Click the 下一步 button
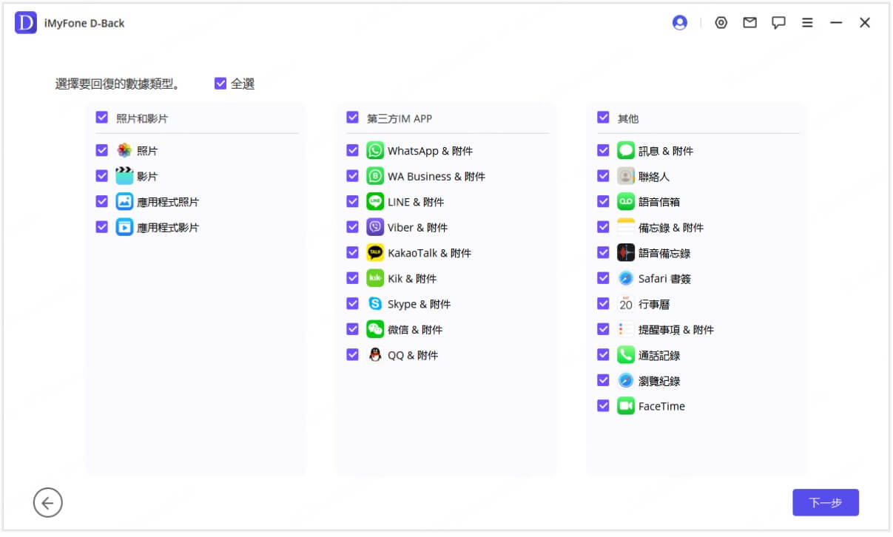The height and width of the screenshot is (537, 893). point(826,502)
